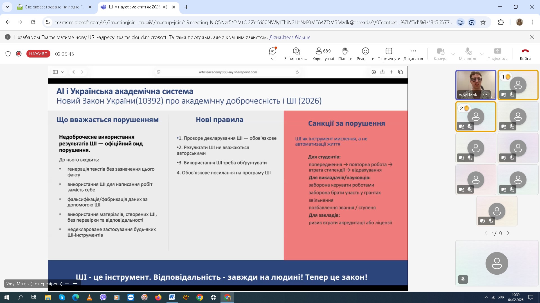Toggle the Мікрофон button

468,54
